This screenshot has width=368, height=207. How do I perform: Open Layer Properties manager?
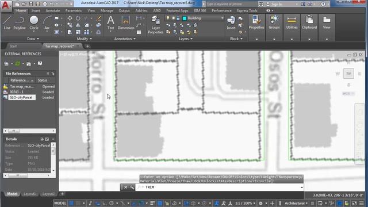pos(155,25)
